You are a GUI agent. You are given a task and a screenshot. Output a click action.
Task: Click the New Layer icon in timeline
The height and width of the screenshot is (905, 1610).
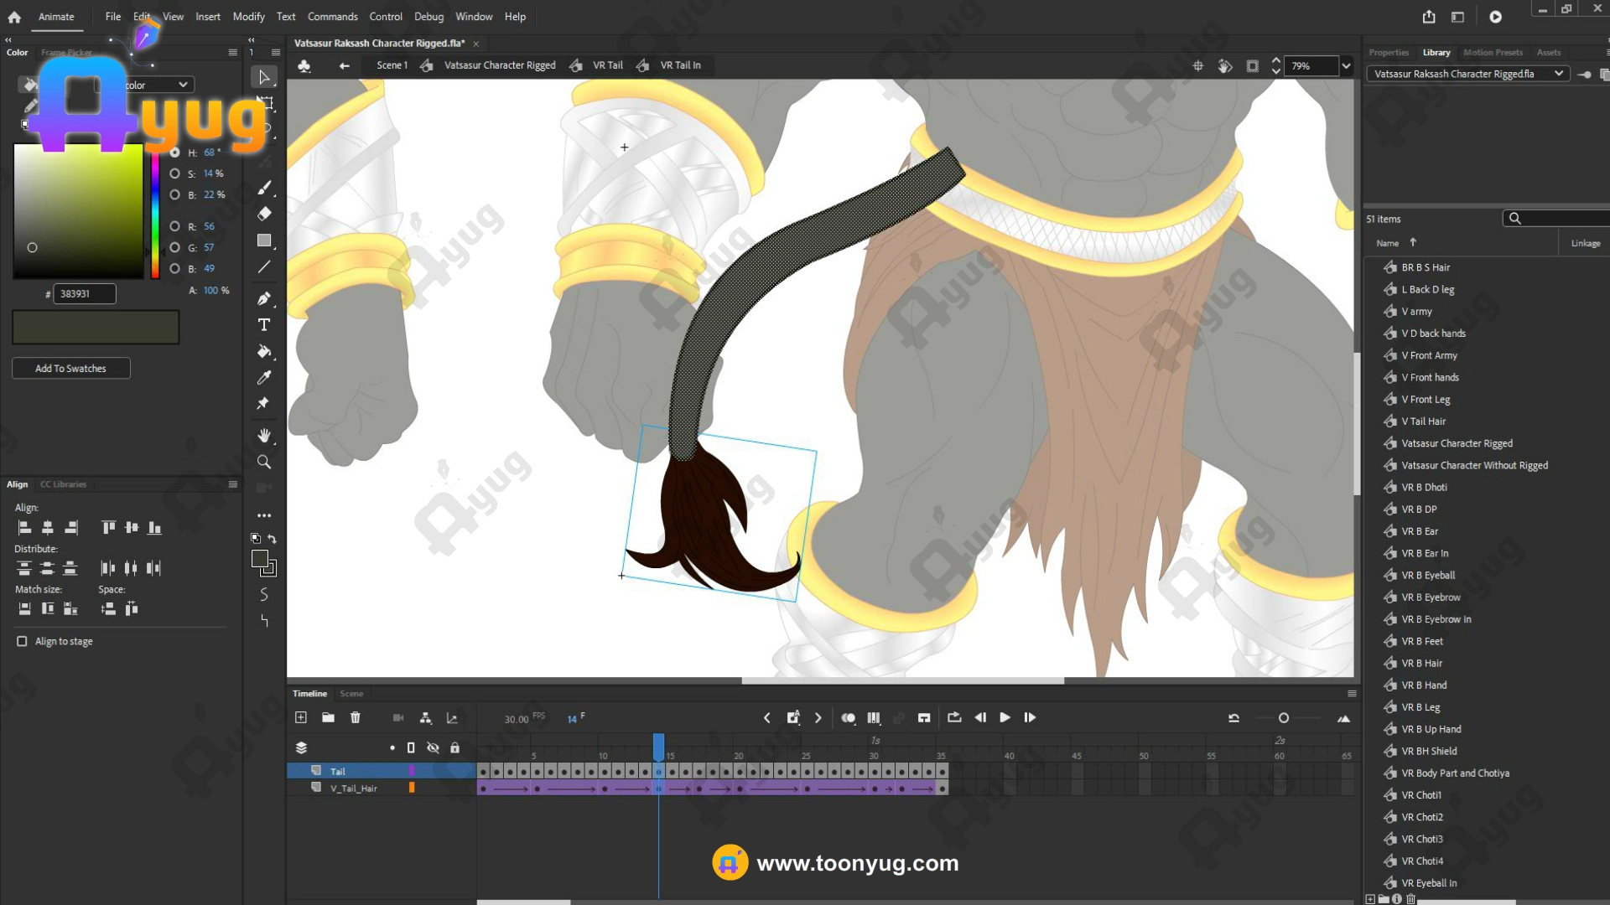click(301, 718)
